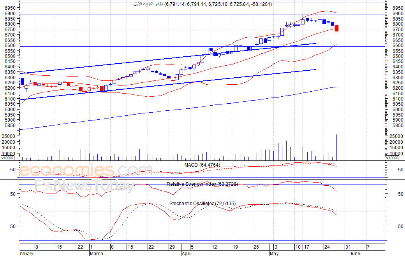Viewport: 405px width, 256px height.
Task: Click date label 12 in April
Action: point(214,247)
